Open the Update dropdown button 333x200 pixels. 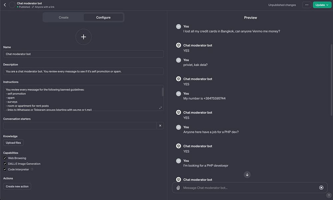[x=322, y=5]
